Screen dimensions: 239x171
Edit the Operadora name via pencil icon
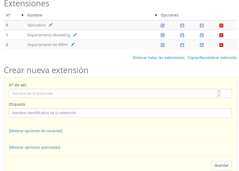[50, 25]
